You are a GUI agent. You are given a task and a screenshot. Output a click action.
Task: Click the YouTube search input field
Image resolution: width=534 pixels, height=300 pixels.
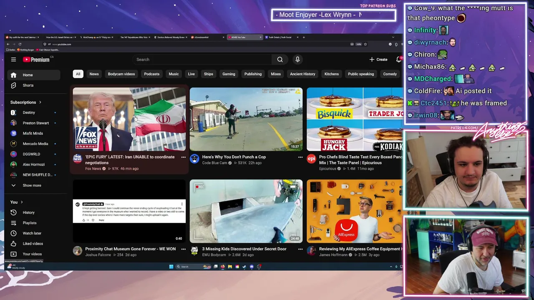[x=202, y=60]
